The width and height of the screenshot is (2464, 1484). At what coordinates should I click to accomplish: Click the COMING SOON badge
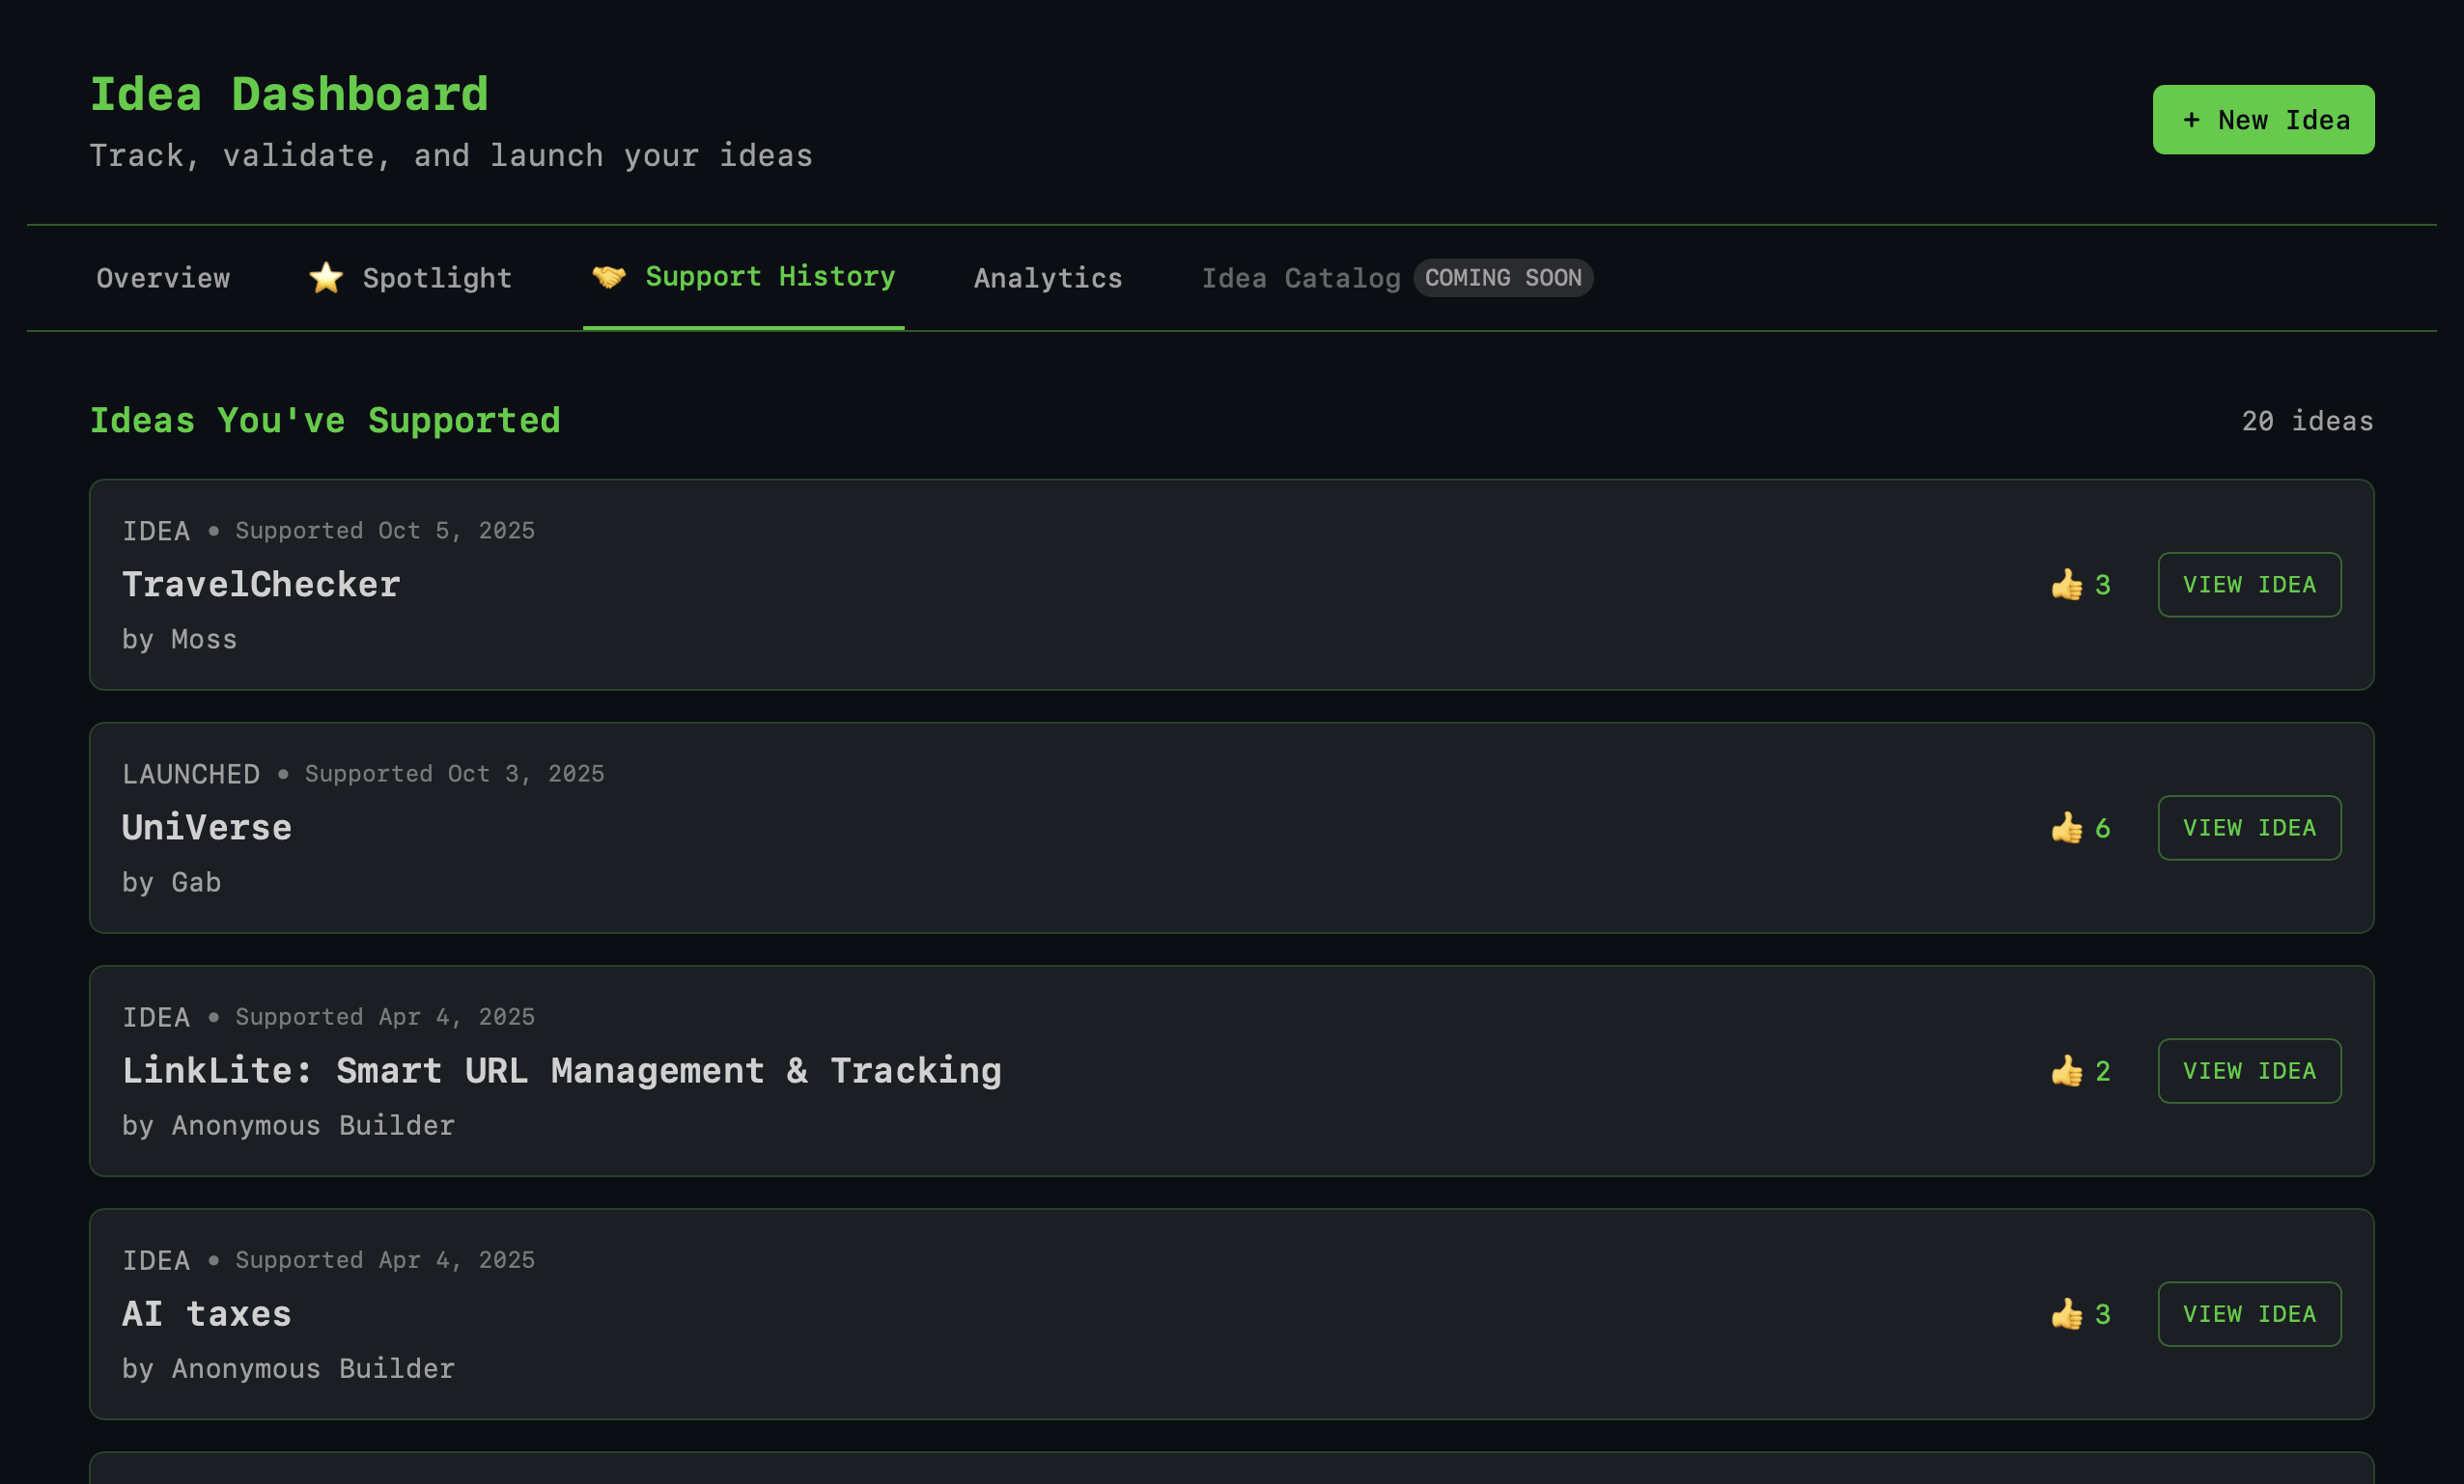tap(1502, 278)
